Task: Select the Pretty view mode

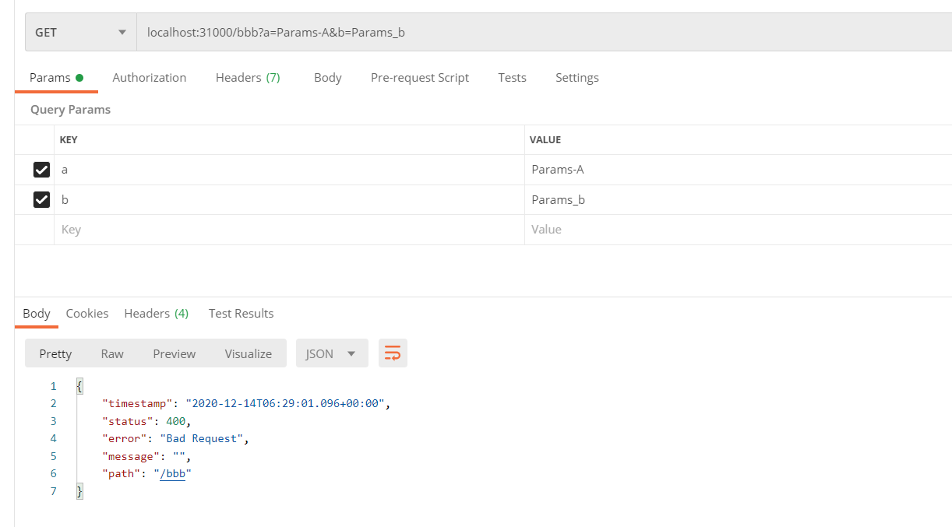Action: click(x=55, y=353)
